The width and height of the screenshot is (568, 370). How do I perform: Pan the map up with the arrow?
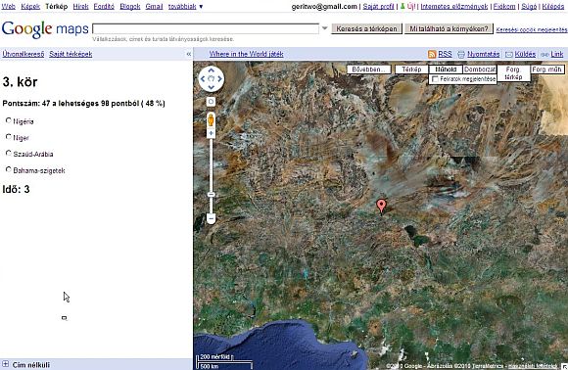click(212, 70)
